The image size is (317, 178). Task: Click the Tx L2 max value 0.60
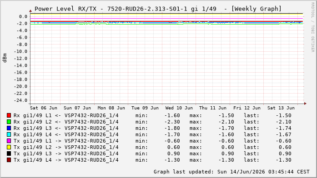(228, 147)
